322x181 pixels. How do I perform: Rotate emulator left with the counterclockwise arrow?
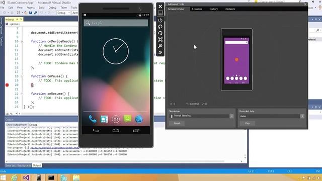pyautogui.click(x=160, y=27)
